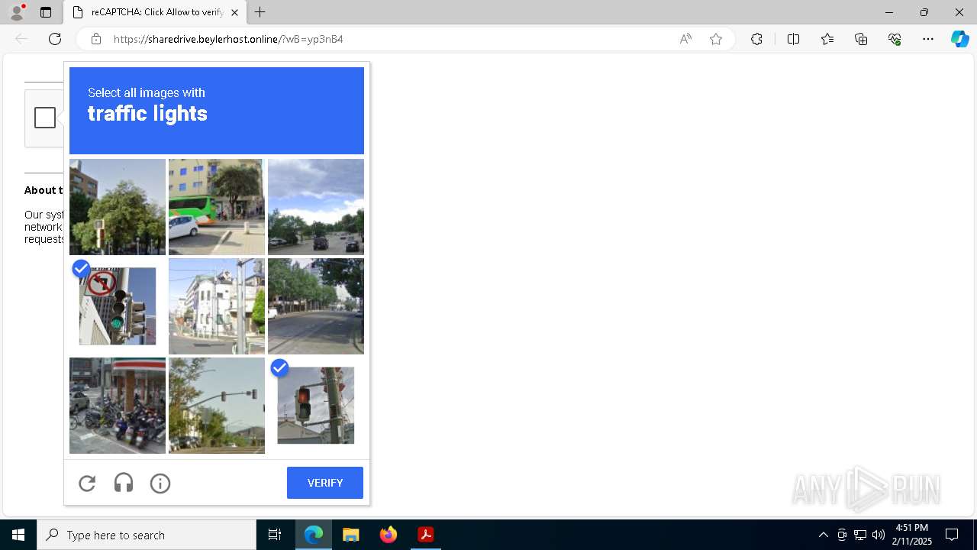977x550 pixels.
Task: Open the Windows Start menu
Action: [x=18, y=535]
